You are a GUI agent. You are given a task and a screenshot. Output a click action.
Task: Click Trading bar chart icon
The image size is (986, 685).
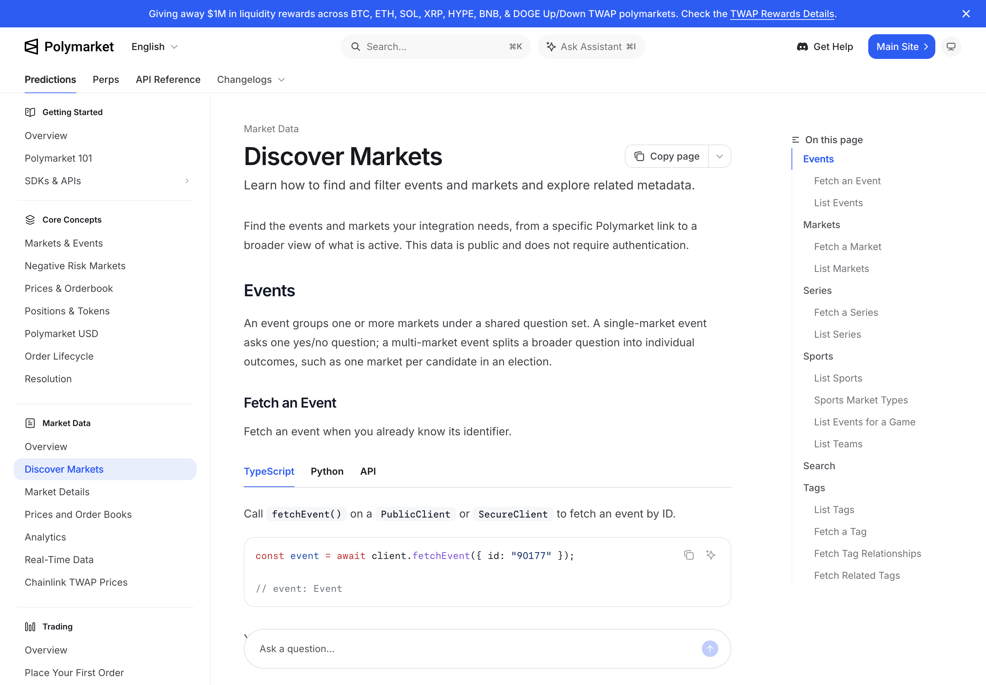coord(30,627)
